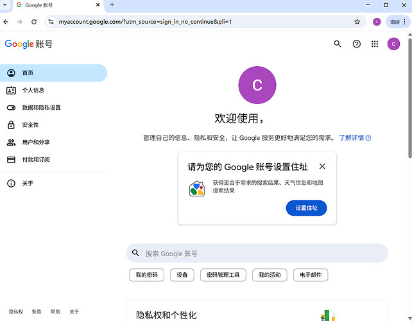Click the scrollbar down arrow

(x=409, y=318)
